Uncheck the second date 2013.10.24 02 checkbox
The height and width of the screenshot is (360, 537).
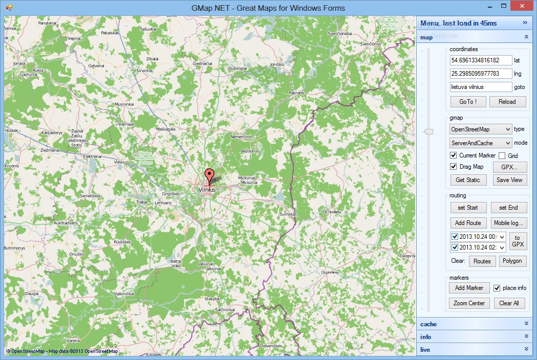pyautogui.click(x=455, y=247)
